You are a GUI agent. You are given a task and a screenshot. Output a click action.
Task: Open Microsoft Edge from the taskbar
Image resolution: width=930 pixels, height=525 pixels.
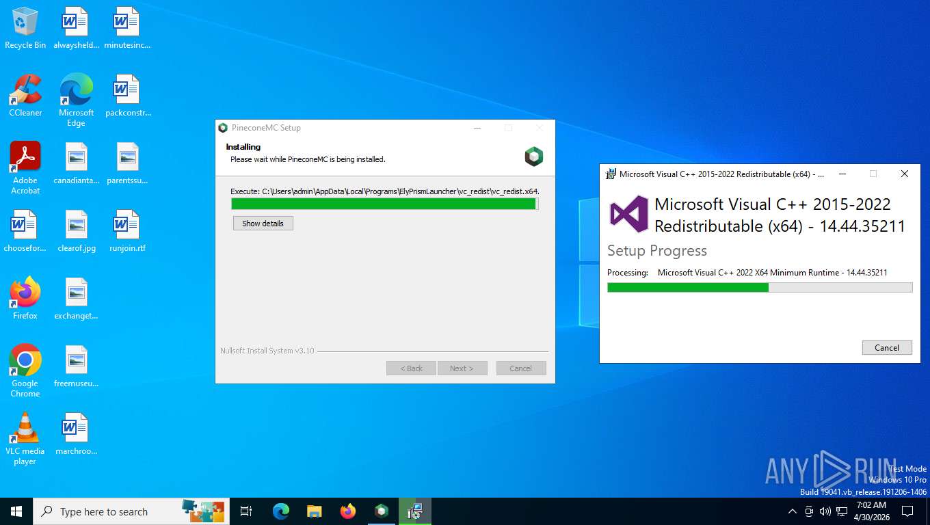click(x=280, y=511)
